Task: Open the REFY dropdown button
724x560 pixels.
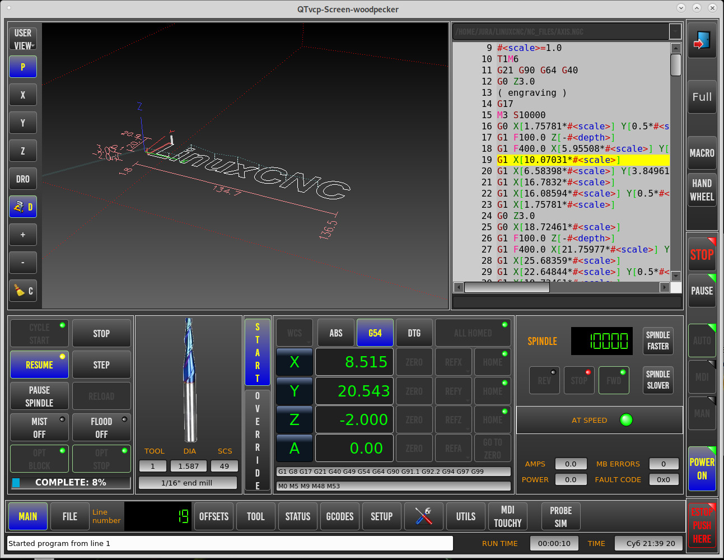Action: [x=454, y=391]
